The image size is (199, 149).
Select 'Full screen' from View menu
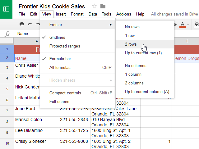click(59, 102)
